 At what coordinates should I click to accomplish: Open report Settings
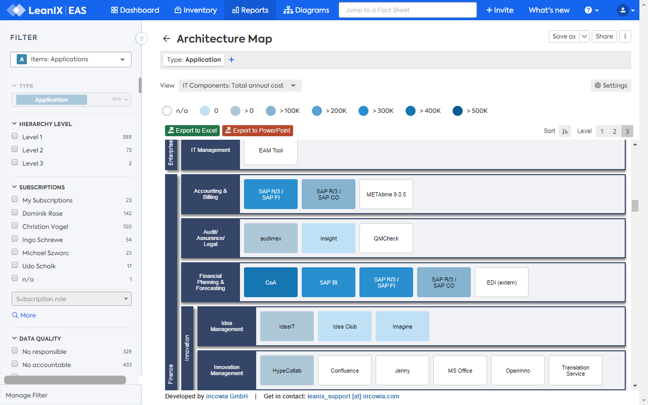(611, 86)
